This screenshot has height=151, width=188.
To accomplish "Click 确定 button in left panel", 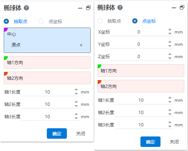I will [x=57, y=133].
